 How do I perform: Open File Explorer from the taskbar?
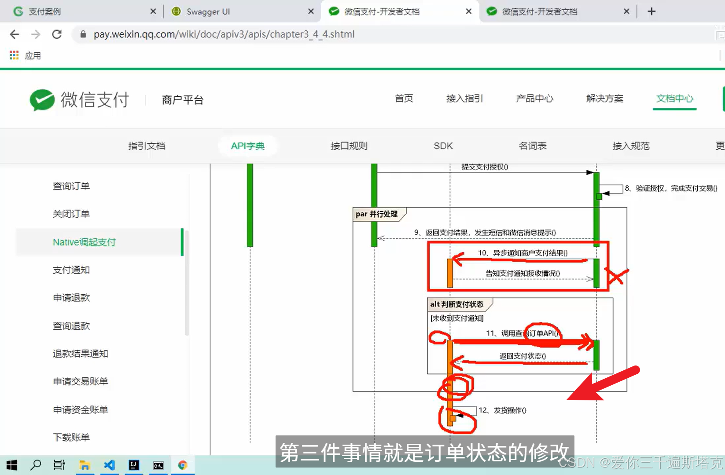coord(85,465)
